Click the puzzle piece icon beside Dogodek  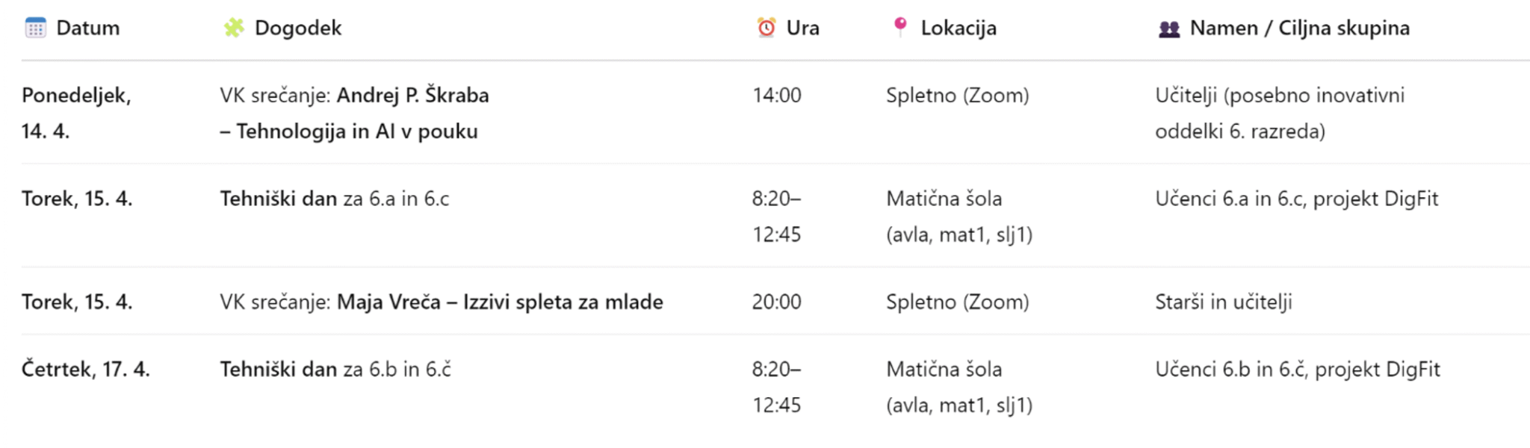[234, 28]
